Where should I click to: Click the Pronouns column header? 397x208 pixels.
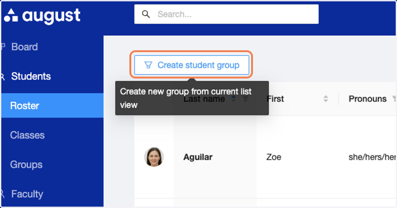pyautogui.click(x=368, y=99)
